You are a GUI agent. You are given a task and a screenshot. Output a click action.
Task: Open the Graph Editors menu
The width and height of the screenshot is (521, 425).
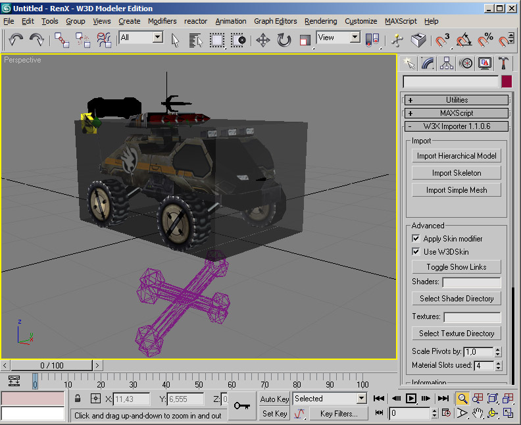click(x=276, y=21)
